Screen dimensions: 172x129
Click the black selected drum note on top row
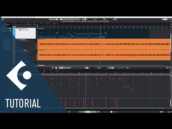pyautogui.click(x=108, y=75)
